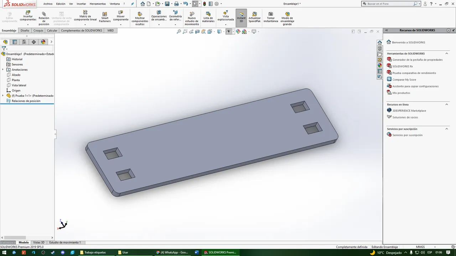Open DimXpertManager crosshair tab

coord(34,42)
